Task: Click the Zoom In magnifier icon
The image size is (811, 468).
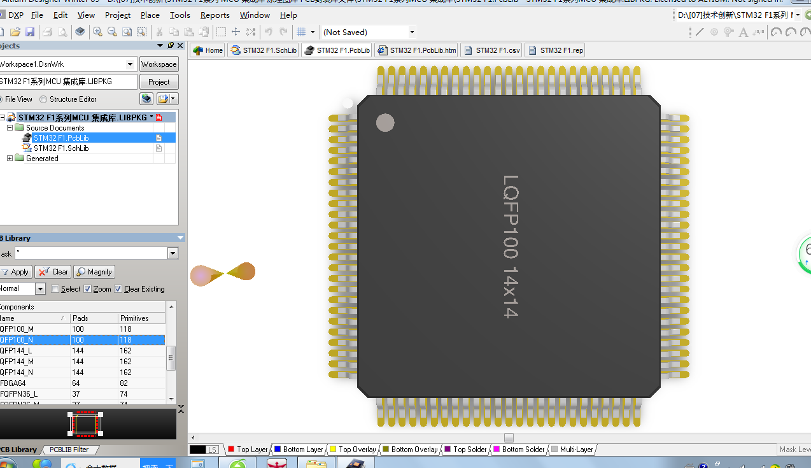Action: pos(97,32)
